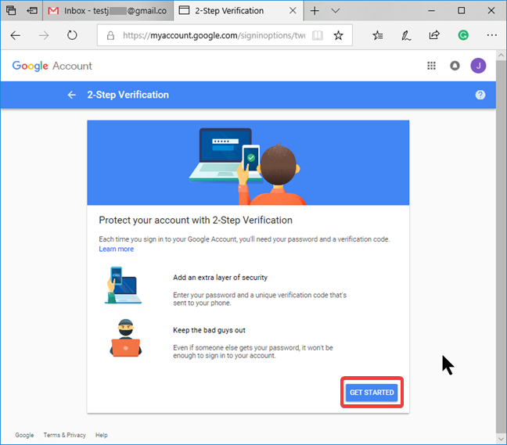
Task: Click the scrollbar up arrow
Action: 501,56
